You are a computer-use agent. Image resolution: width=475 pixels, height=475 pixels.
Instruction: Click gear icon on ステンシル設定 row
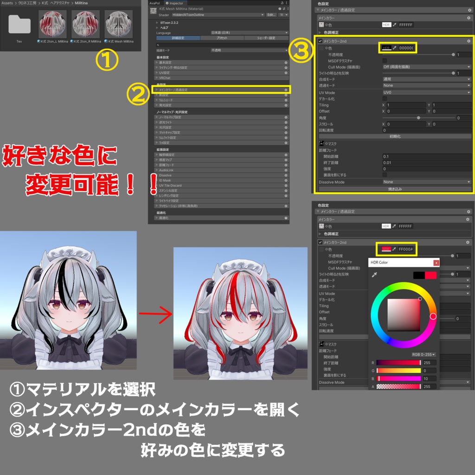[286, 191]
